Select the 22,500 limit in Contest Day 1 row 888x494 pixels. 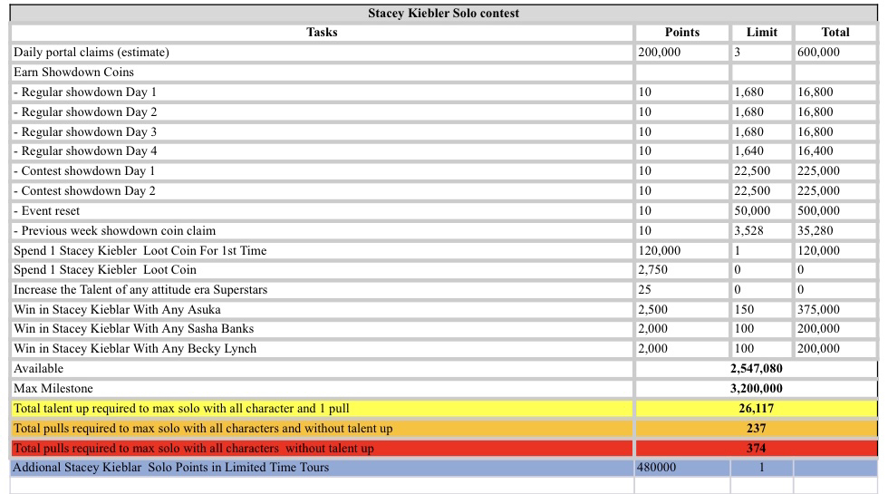pos(761,170)
